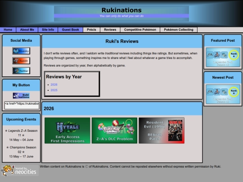Click 'Reviews are organized by year' sentence
The width and height of the screenshot is (243, 182).
tap(85, 66)
